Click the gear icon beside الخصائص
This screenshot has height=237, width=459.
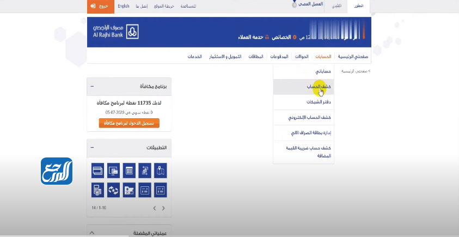(295, 38)
